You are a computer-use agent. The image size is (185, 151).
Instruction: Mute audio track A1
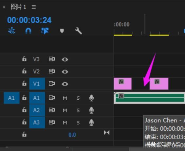65,98
